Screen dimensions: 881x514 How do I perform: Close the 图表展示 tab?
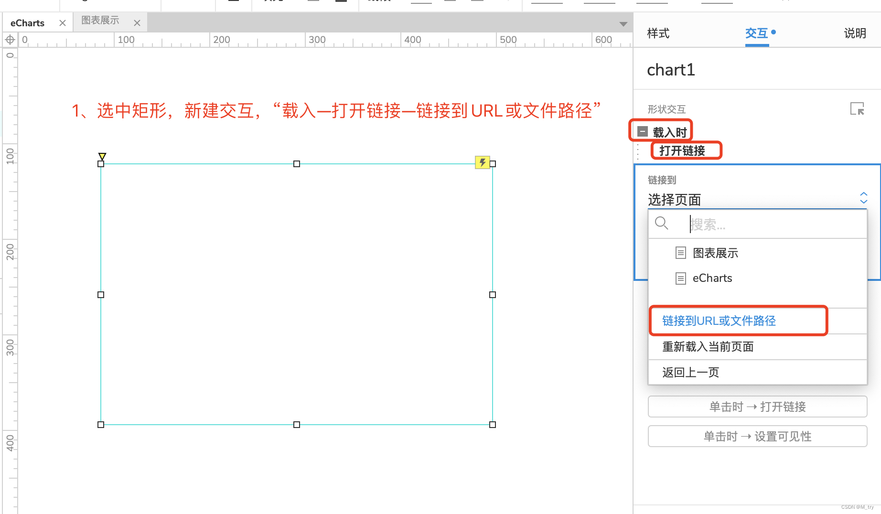click(x=137, y=23)
